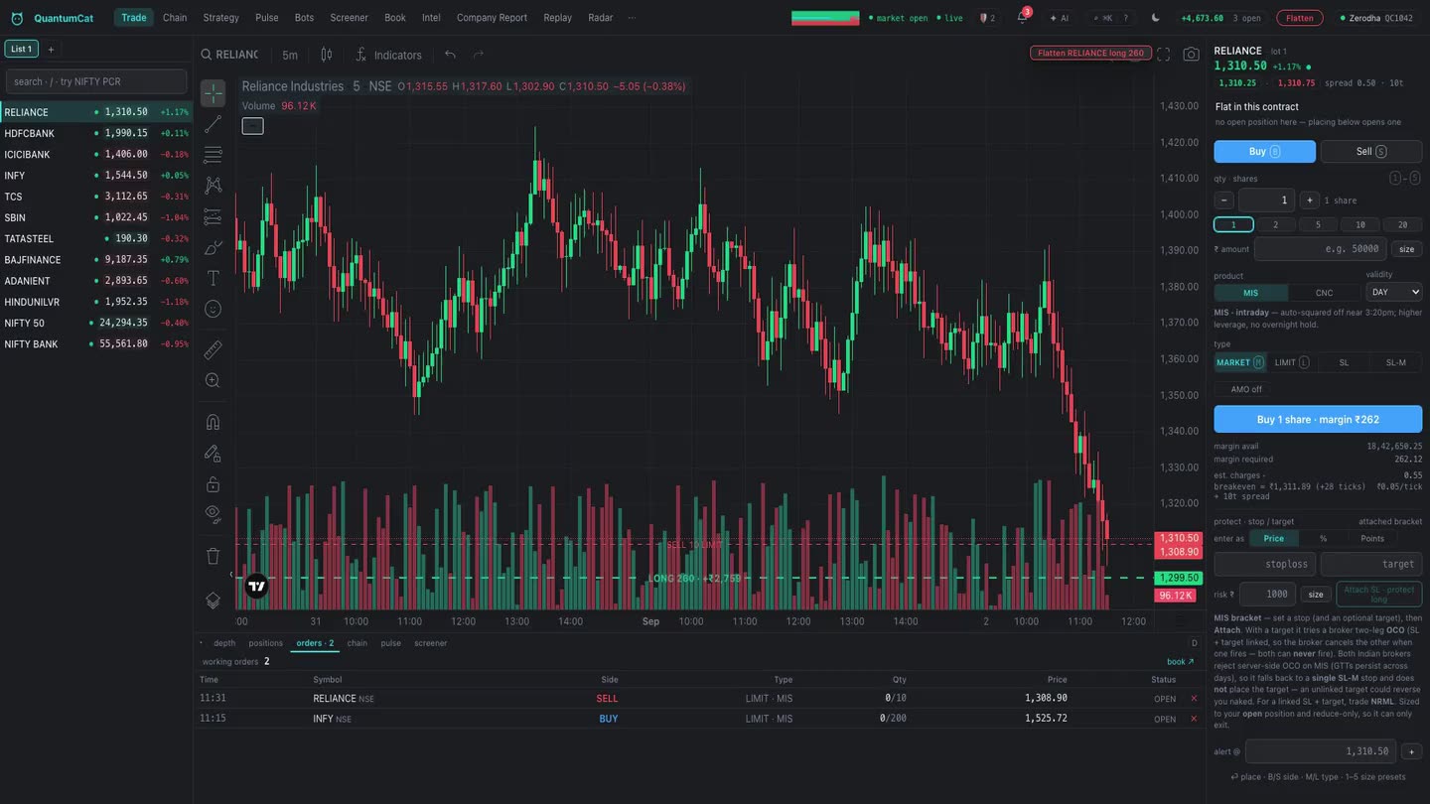Toggle magnet mode for drawings
Viewport: 1430px width, 804px height.
[213, 422]
